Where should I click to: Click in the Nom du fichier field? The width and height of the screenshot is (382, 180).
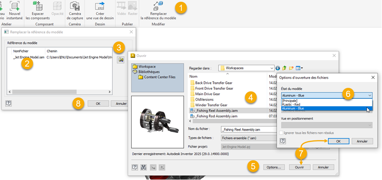pyautogui.click(x=249, y=129)
